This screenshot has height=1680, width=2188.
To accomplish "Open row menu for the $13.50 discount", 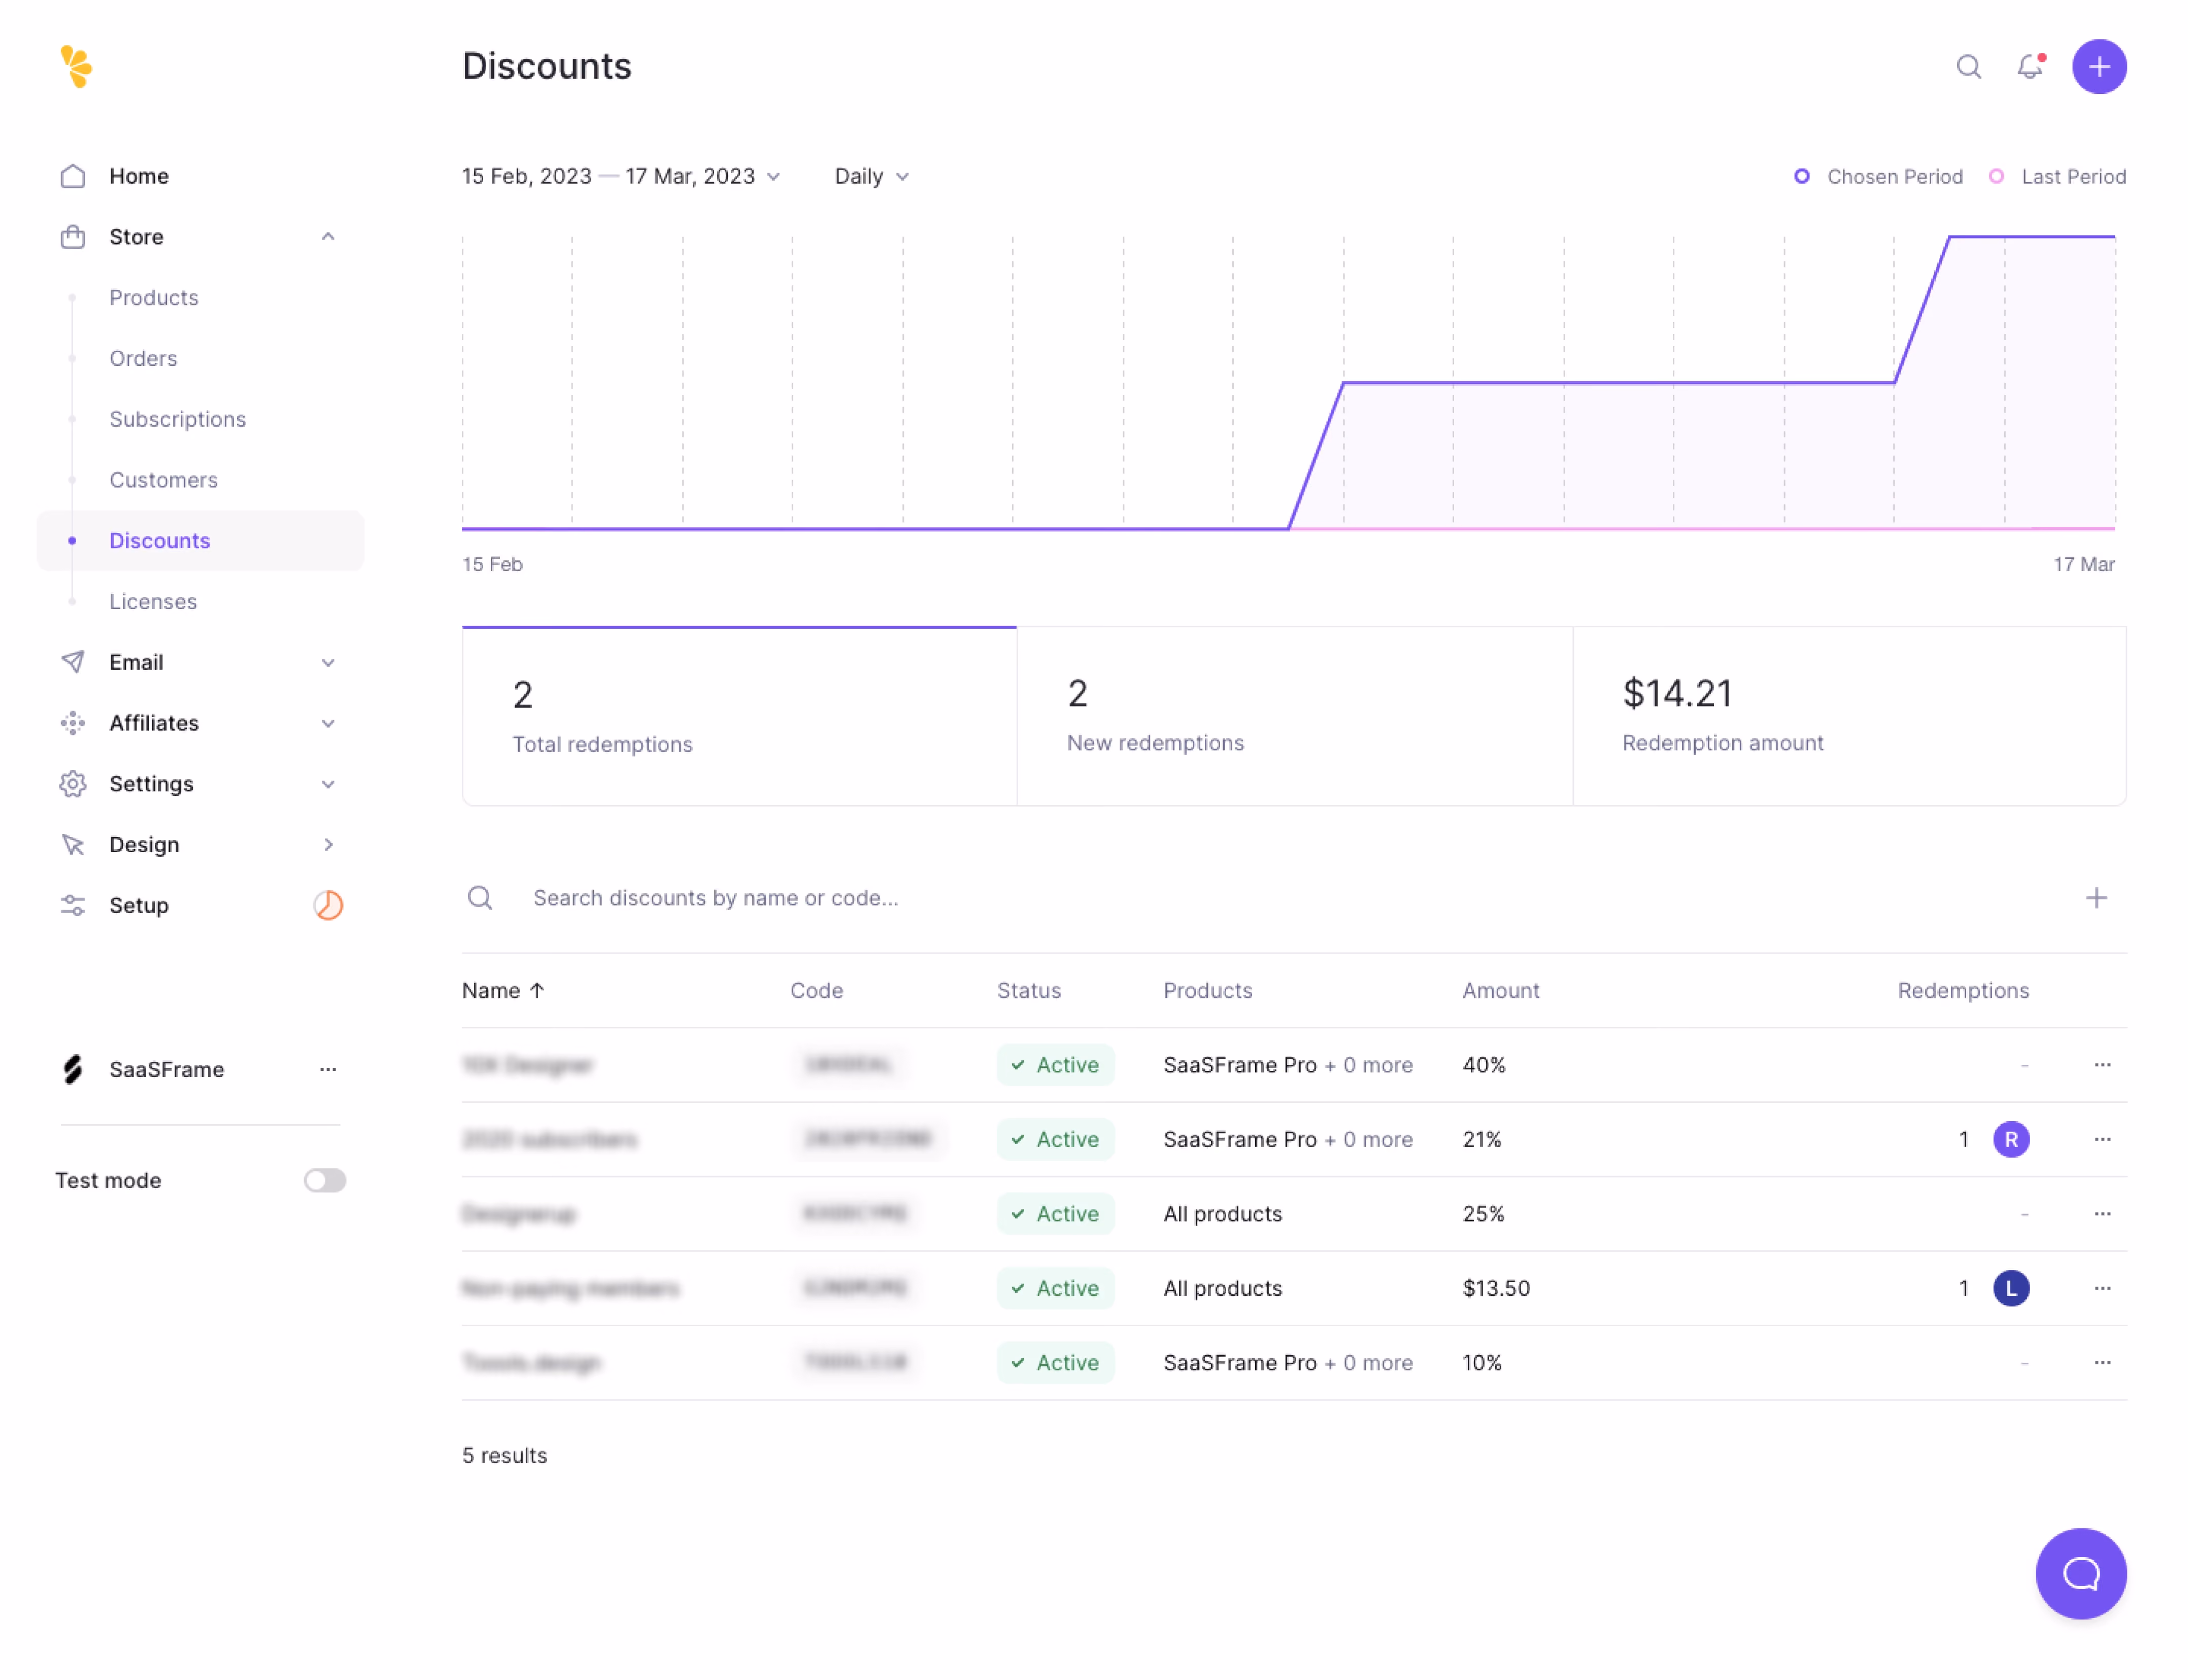I will pos(2102,1288).
